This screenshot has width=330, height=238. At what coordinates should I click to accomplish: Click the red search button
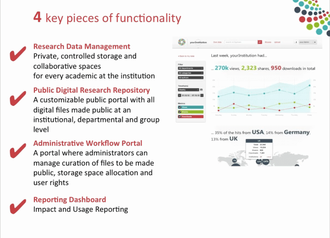tap(260, 42)
